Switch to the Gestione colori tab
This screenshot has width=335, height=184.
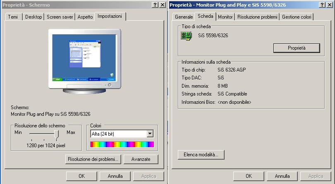click(x=297, y=17)
